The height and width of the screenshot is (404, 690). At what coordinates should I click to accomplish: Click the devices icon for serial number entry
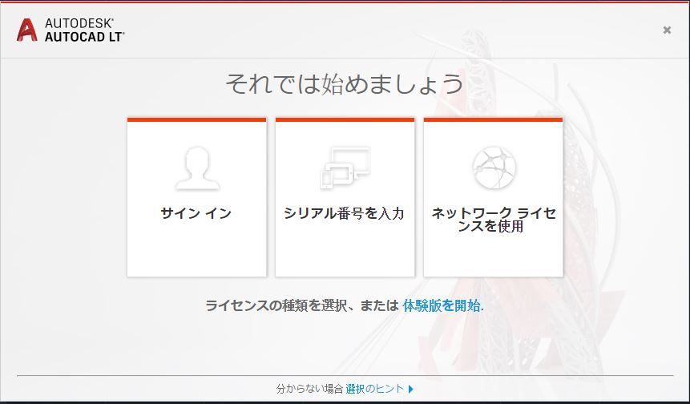345,168
